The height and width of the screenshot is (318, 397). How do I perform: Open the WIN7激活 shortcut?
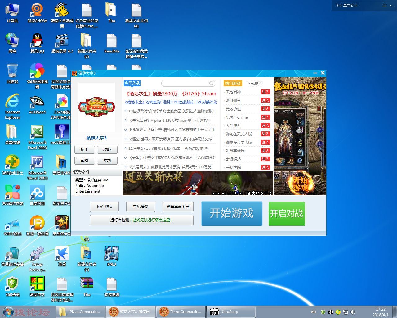coord(12,226)
